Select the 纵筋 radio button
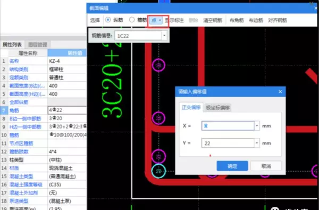 (x=108, y=20)
